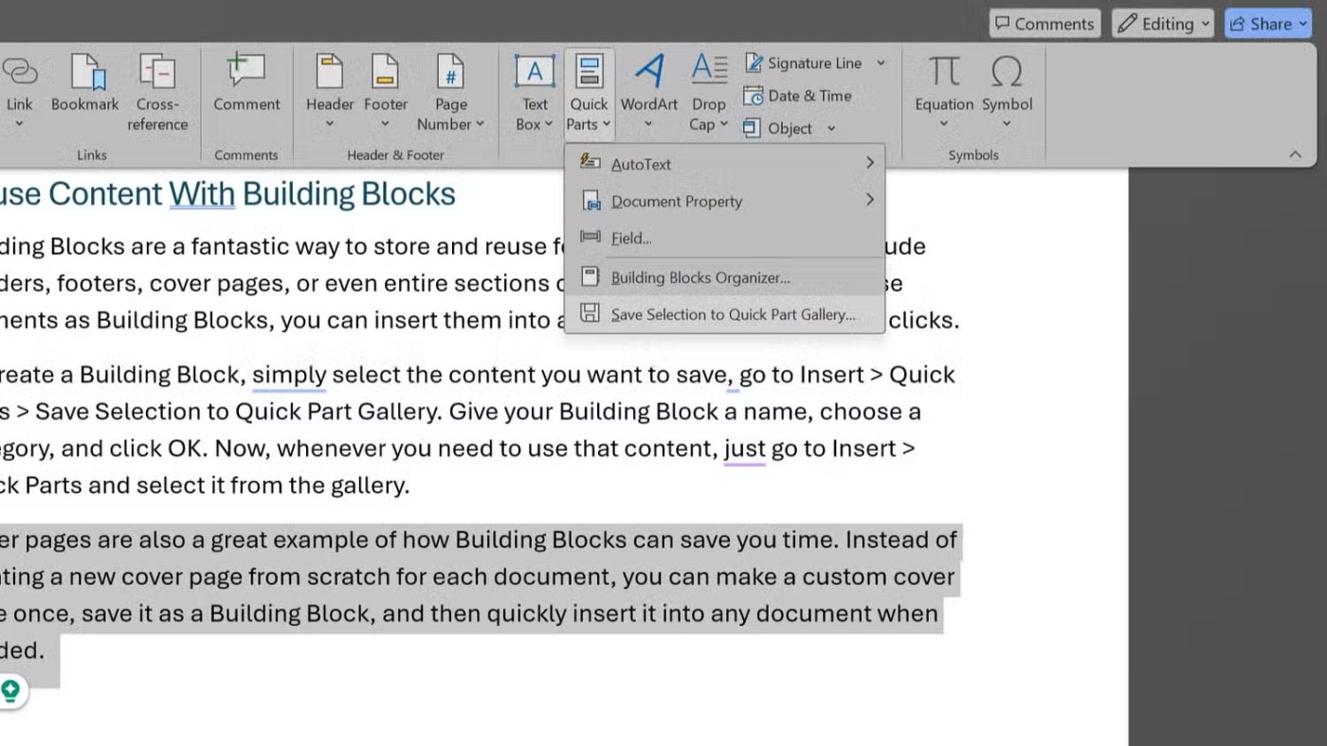Add a new Comment from the ribbon
1327x746 pixels.
click(246, 74)
